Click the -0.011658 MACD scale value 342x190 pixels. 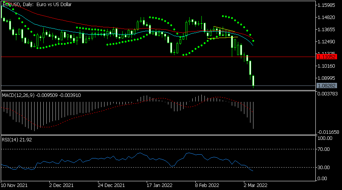(x=328, y=132)
